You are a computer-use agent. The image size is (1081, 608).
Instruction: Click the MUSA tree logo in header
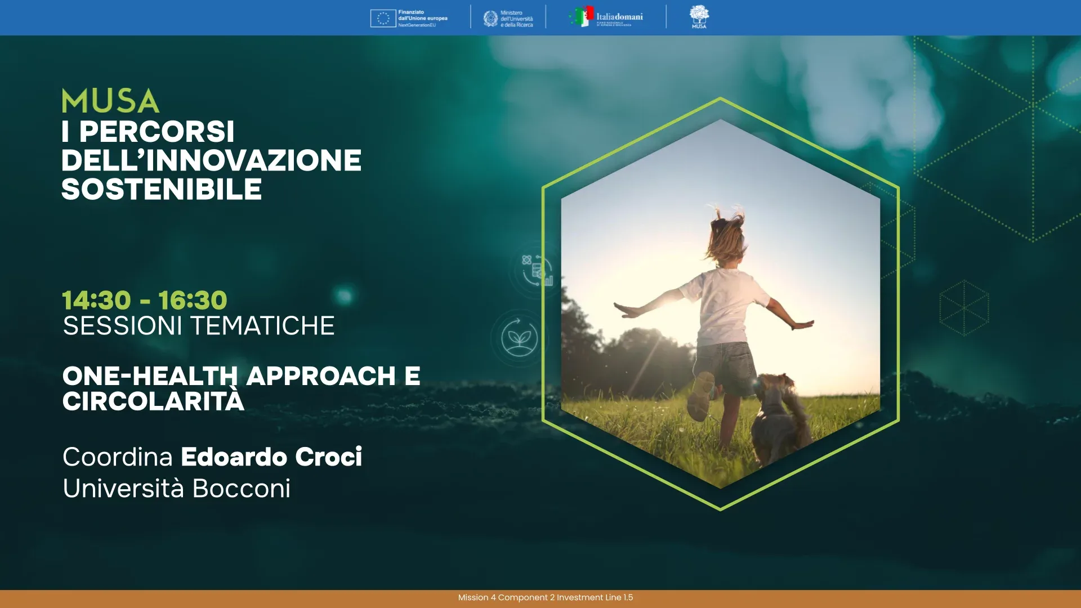point(699,16)
